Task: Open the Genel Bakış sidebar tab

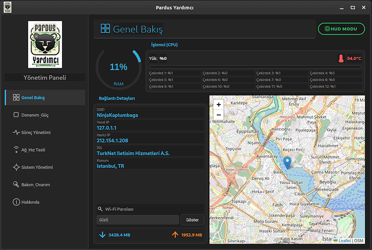Action: coord(44,98)
